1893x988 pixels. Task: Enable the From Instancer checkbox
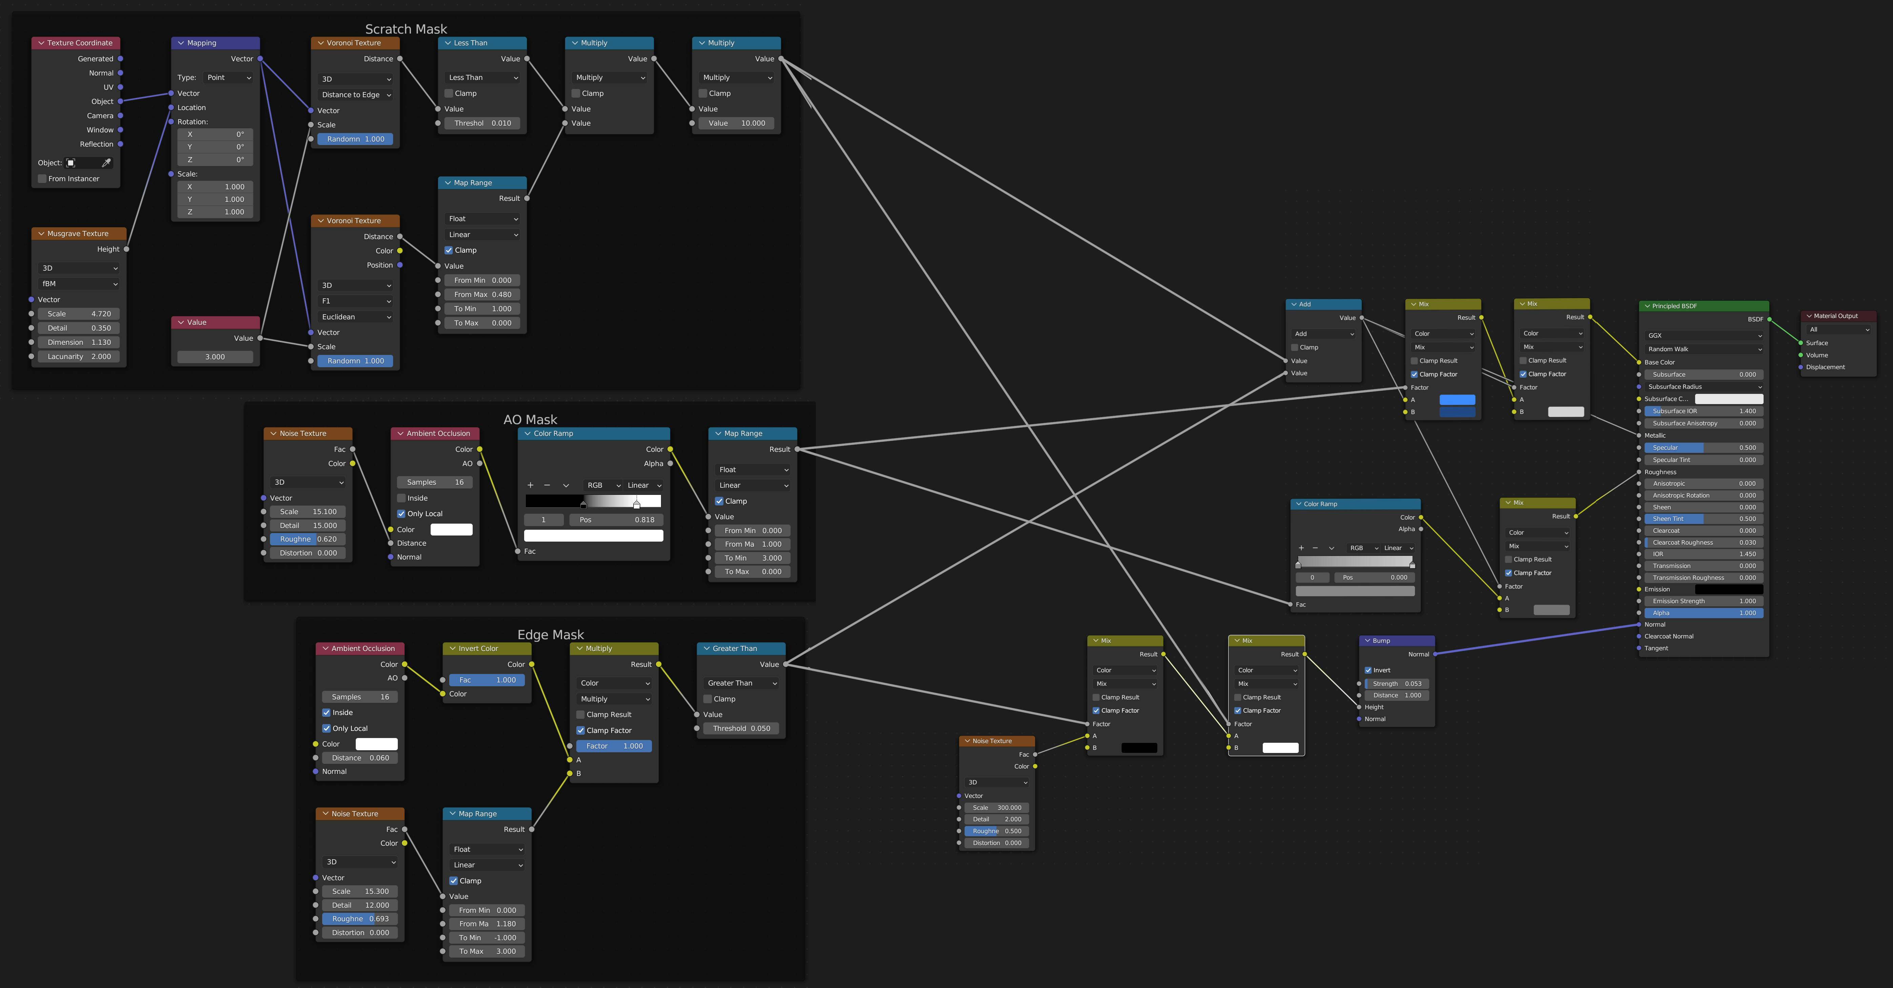(43, 179)
